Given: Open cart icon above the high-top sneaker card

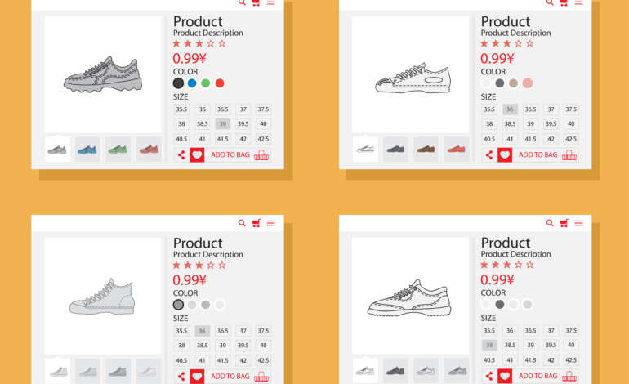Looking at the screenshot, I should tap(256, 223).
